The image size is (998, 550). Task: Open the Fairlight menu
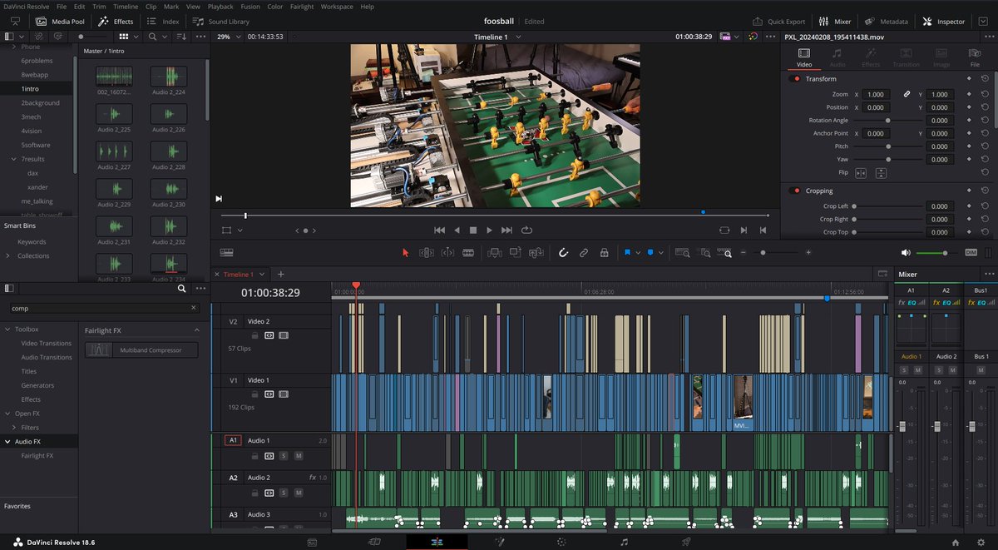coord(302,6)
